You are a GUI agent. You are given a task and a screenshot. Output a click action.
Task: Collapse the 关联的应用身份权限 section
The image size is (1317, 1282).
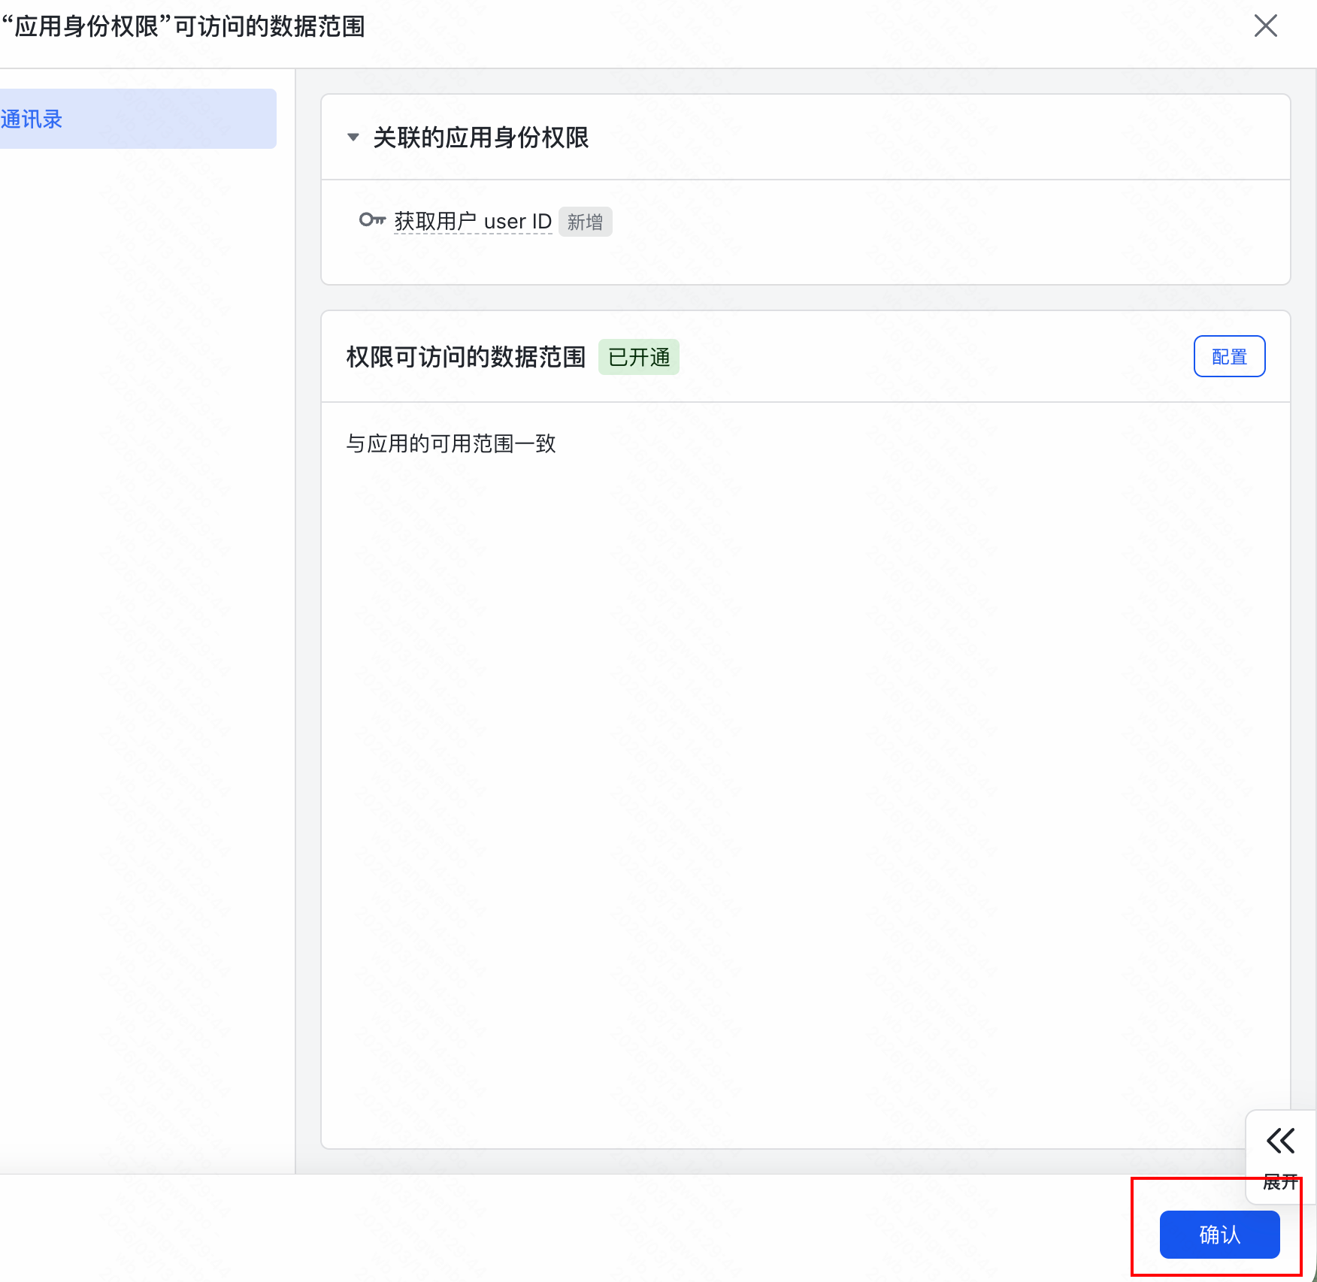pos(353,138)
